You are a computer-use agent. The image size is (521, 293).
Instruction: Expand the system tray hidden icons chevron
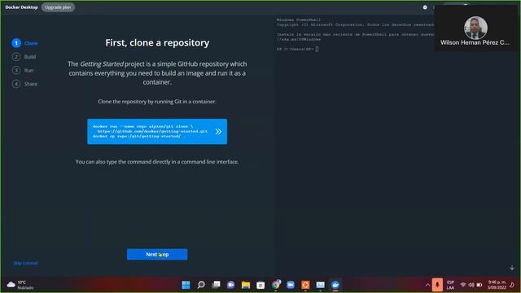point(427,285)
